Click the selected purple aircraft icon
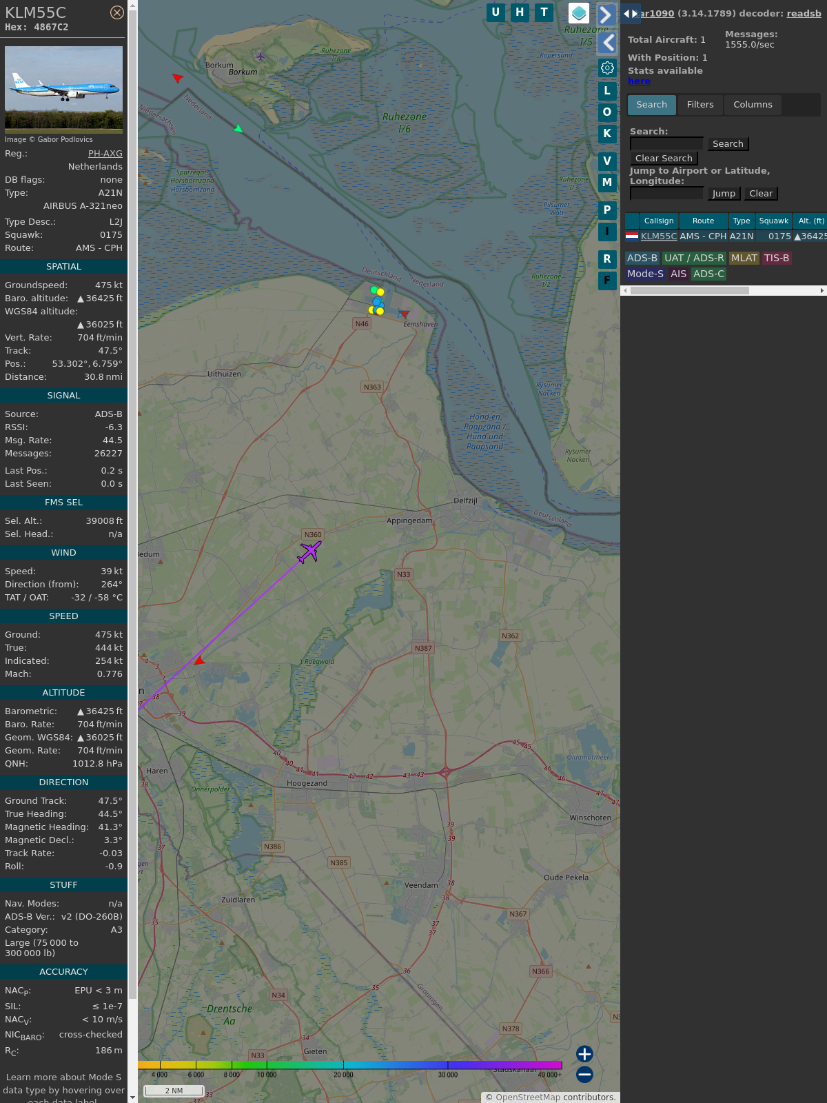The width and height of the screenshot is (827, 1103). (309, 551)
